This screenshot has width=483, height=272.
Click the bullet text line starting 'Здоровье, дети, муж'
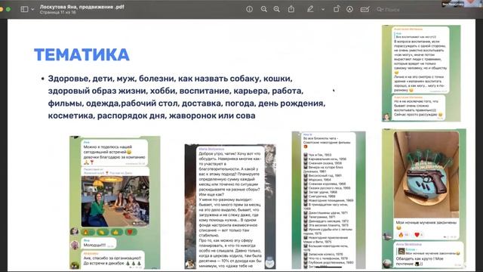point(170,79)
